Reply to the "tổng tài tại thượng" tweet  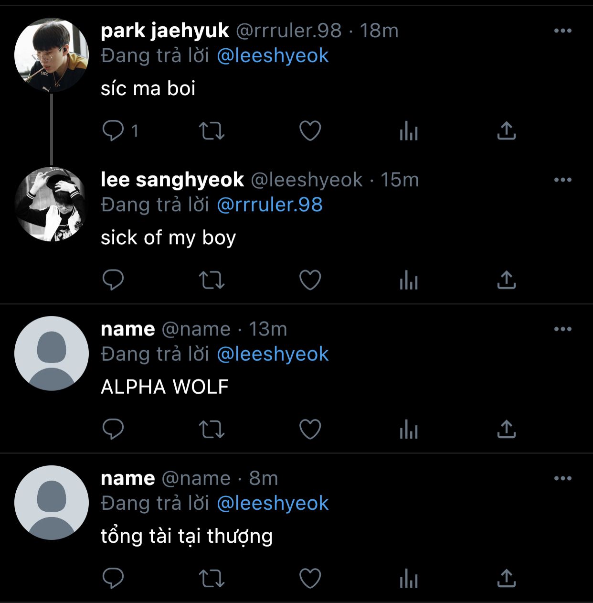(x=113, y=578)
